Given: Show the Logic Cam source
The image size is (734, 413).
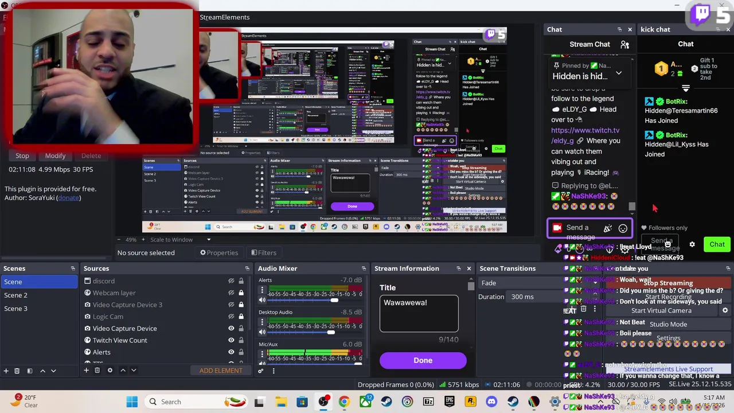Looking at the screenshot, I should coord(231,317).
